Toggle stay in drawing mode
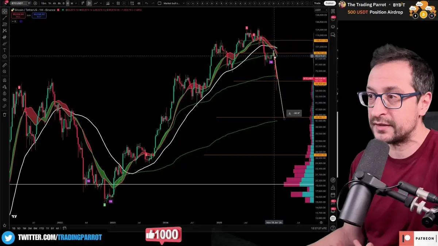438x246 pixels. pos(5,87)
